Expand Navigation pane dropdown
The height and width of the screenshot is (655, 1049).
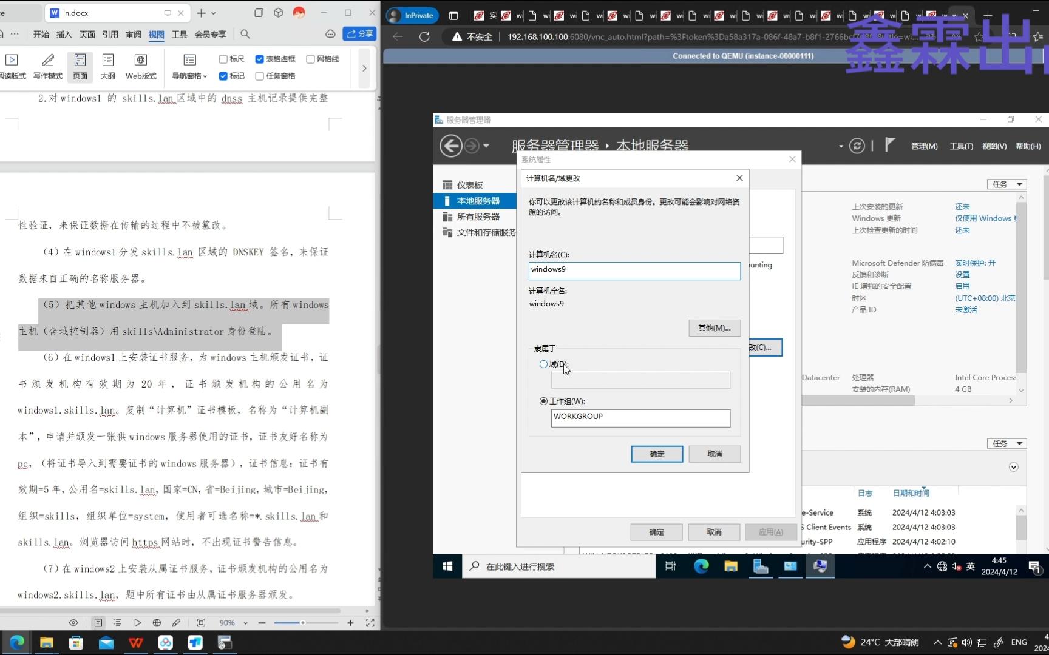pos(190,66)
